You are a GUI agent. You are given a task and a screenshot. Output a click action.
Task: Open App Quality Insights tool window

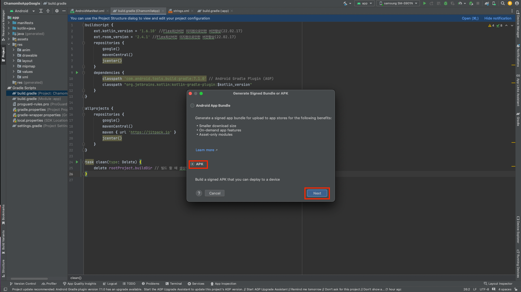coord(79,284)
